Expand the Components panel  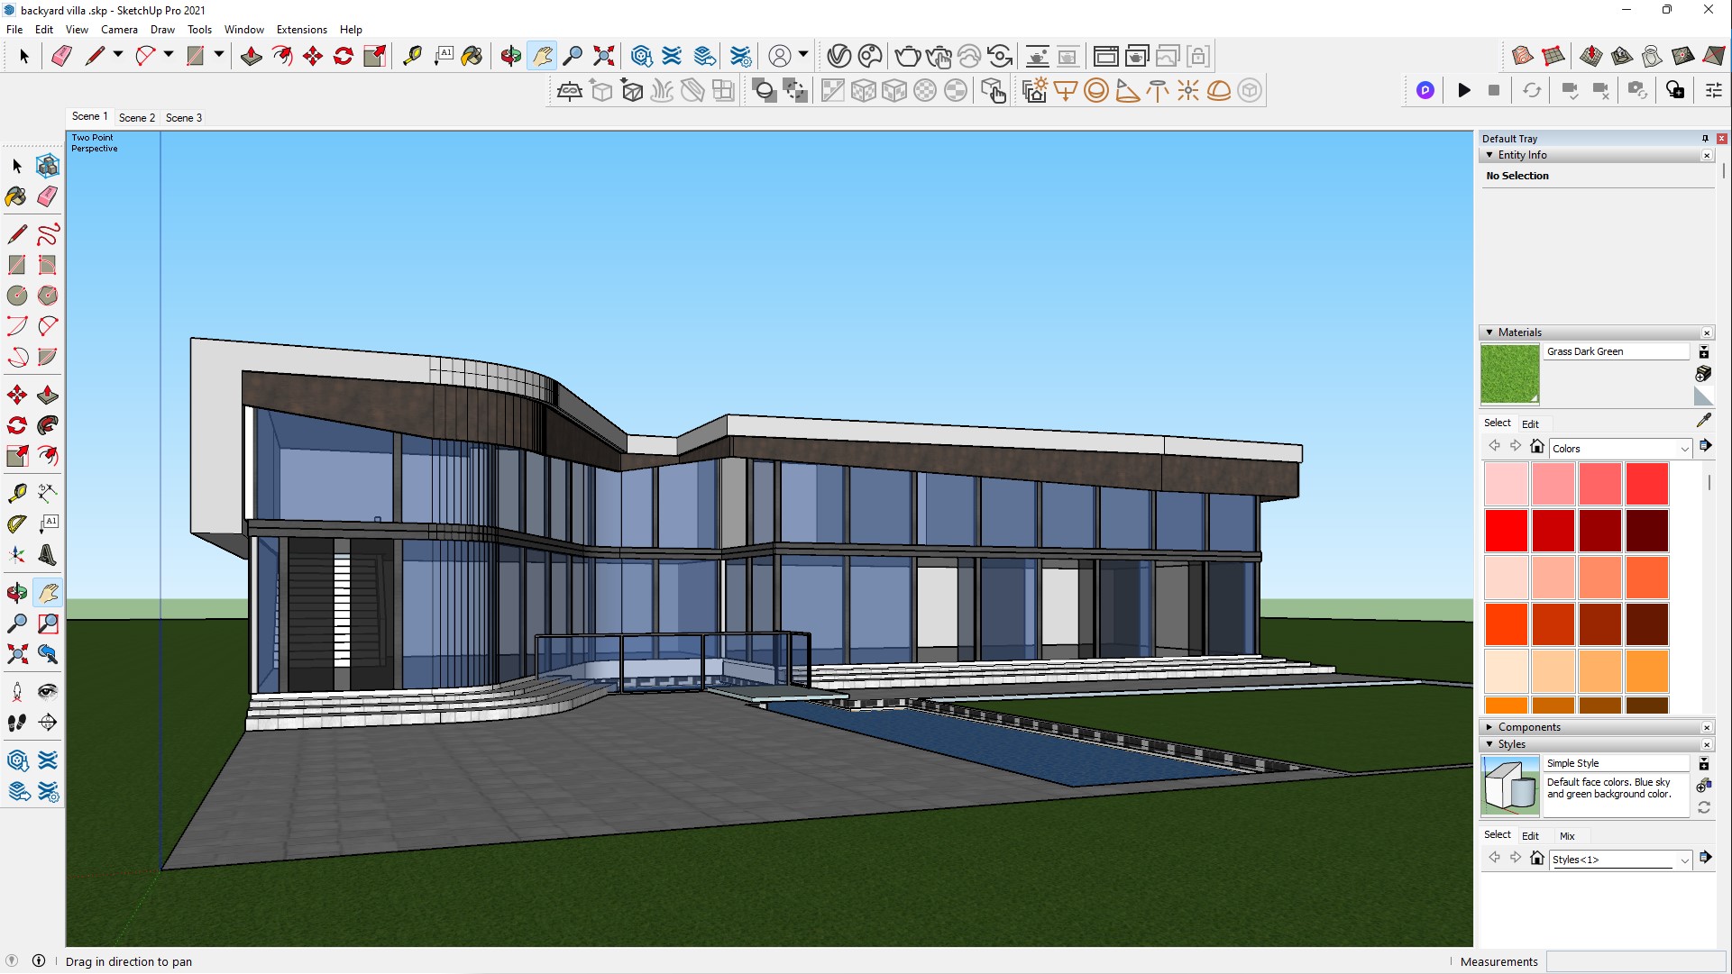point(1489,727)
